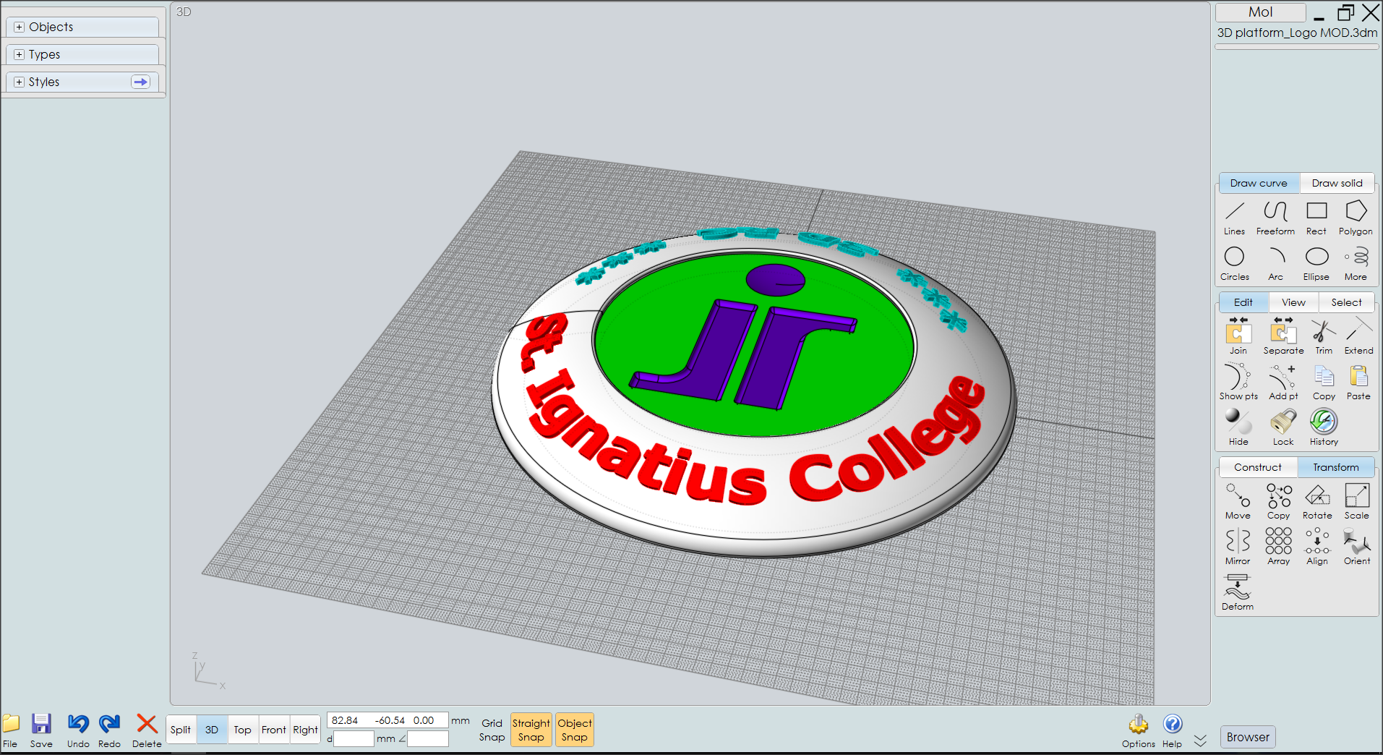Select the Rotate tool

click(1317, 501)
